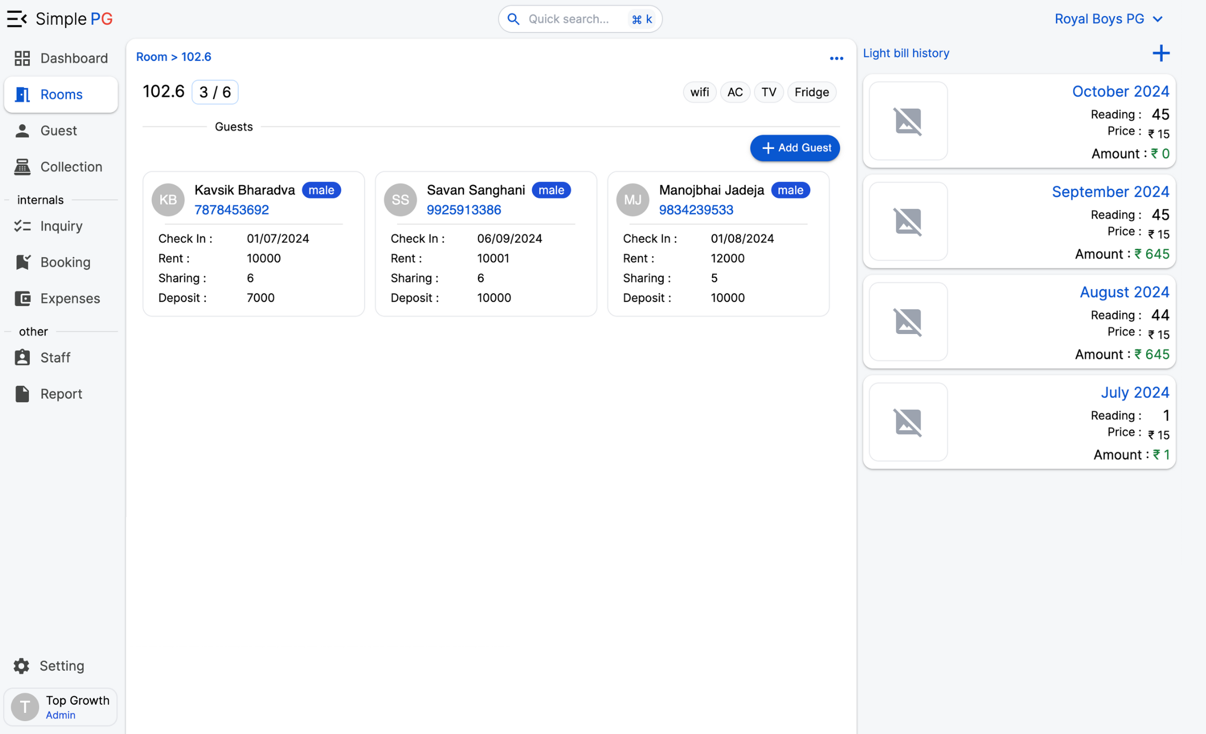Call Kavsik Bharadva phone number 7878453692

pyautogui.click(x=231, y=210)
